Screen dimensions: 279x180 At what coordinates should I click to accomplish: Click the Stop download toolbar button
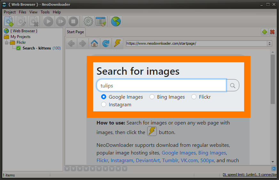tap(73, 21)
